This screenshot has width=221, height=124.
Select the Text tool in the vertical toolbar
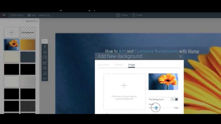click(x=45, y=47)
